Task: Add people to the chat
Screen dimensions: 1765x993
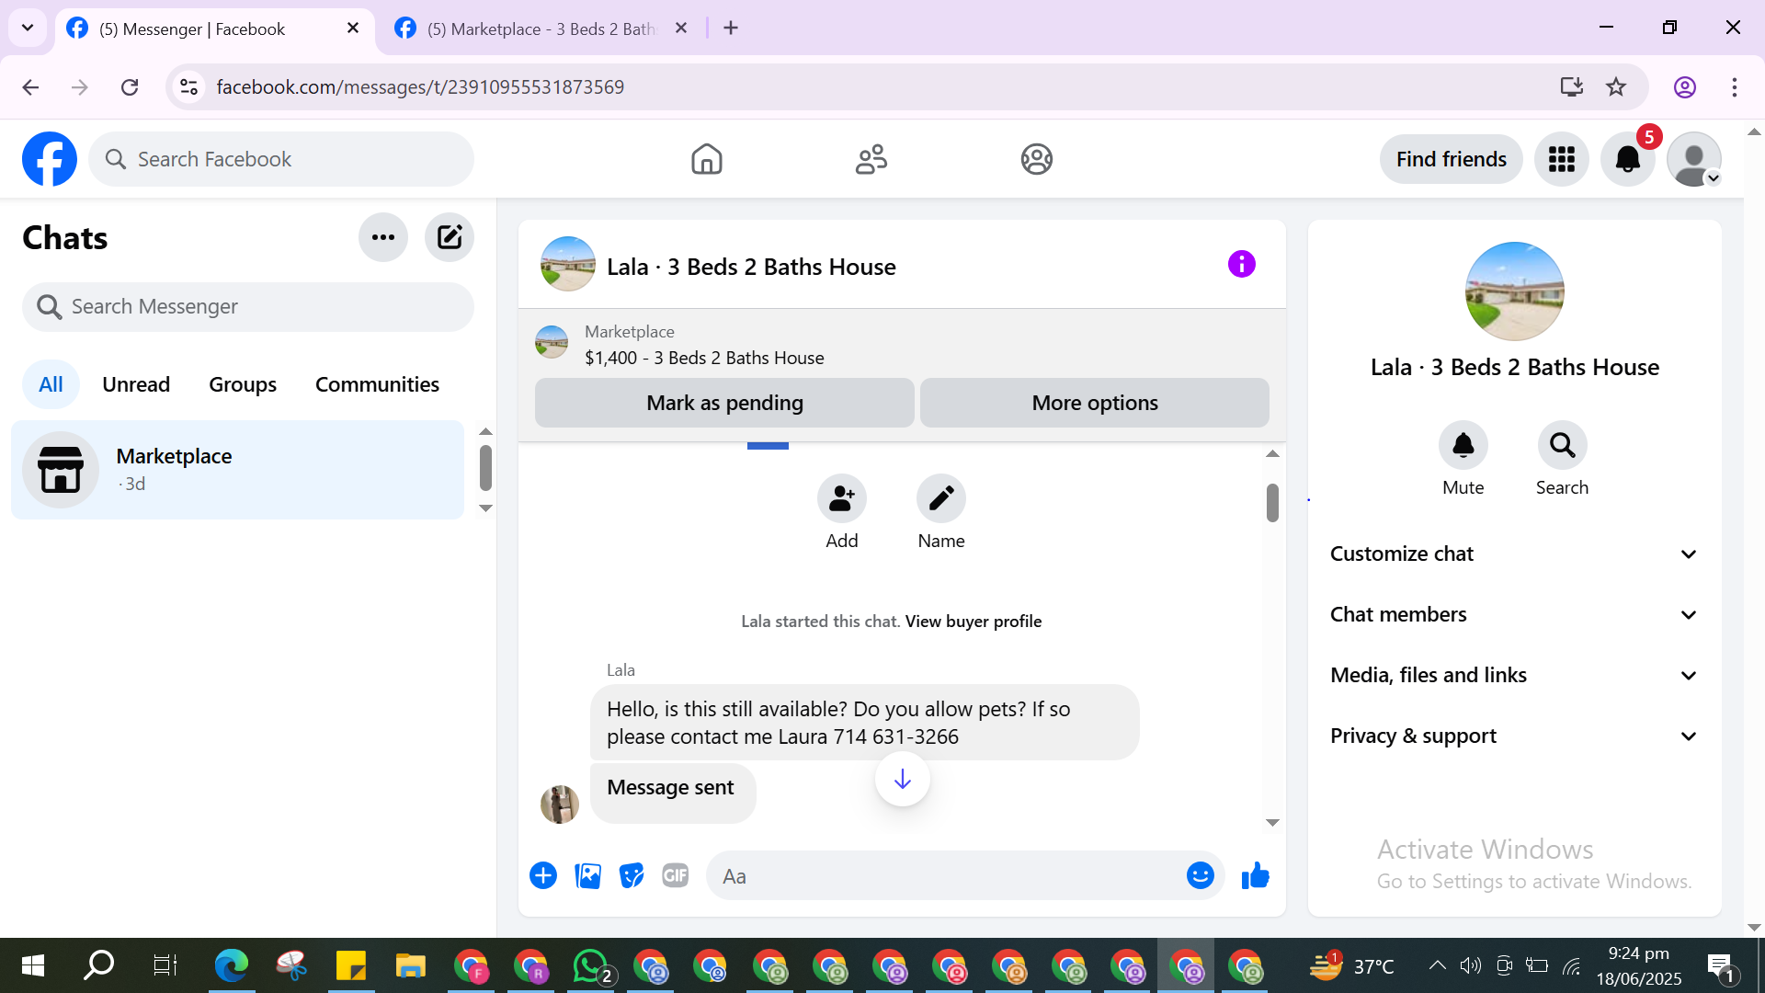Action: (842, 498)
